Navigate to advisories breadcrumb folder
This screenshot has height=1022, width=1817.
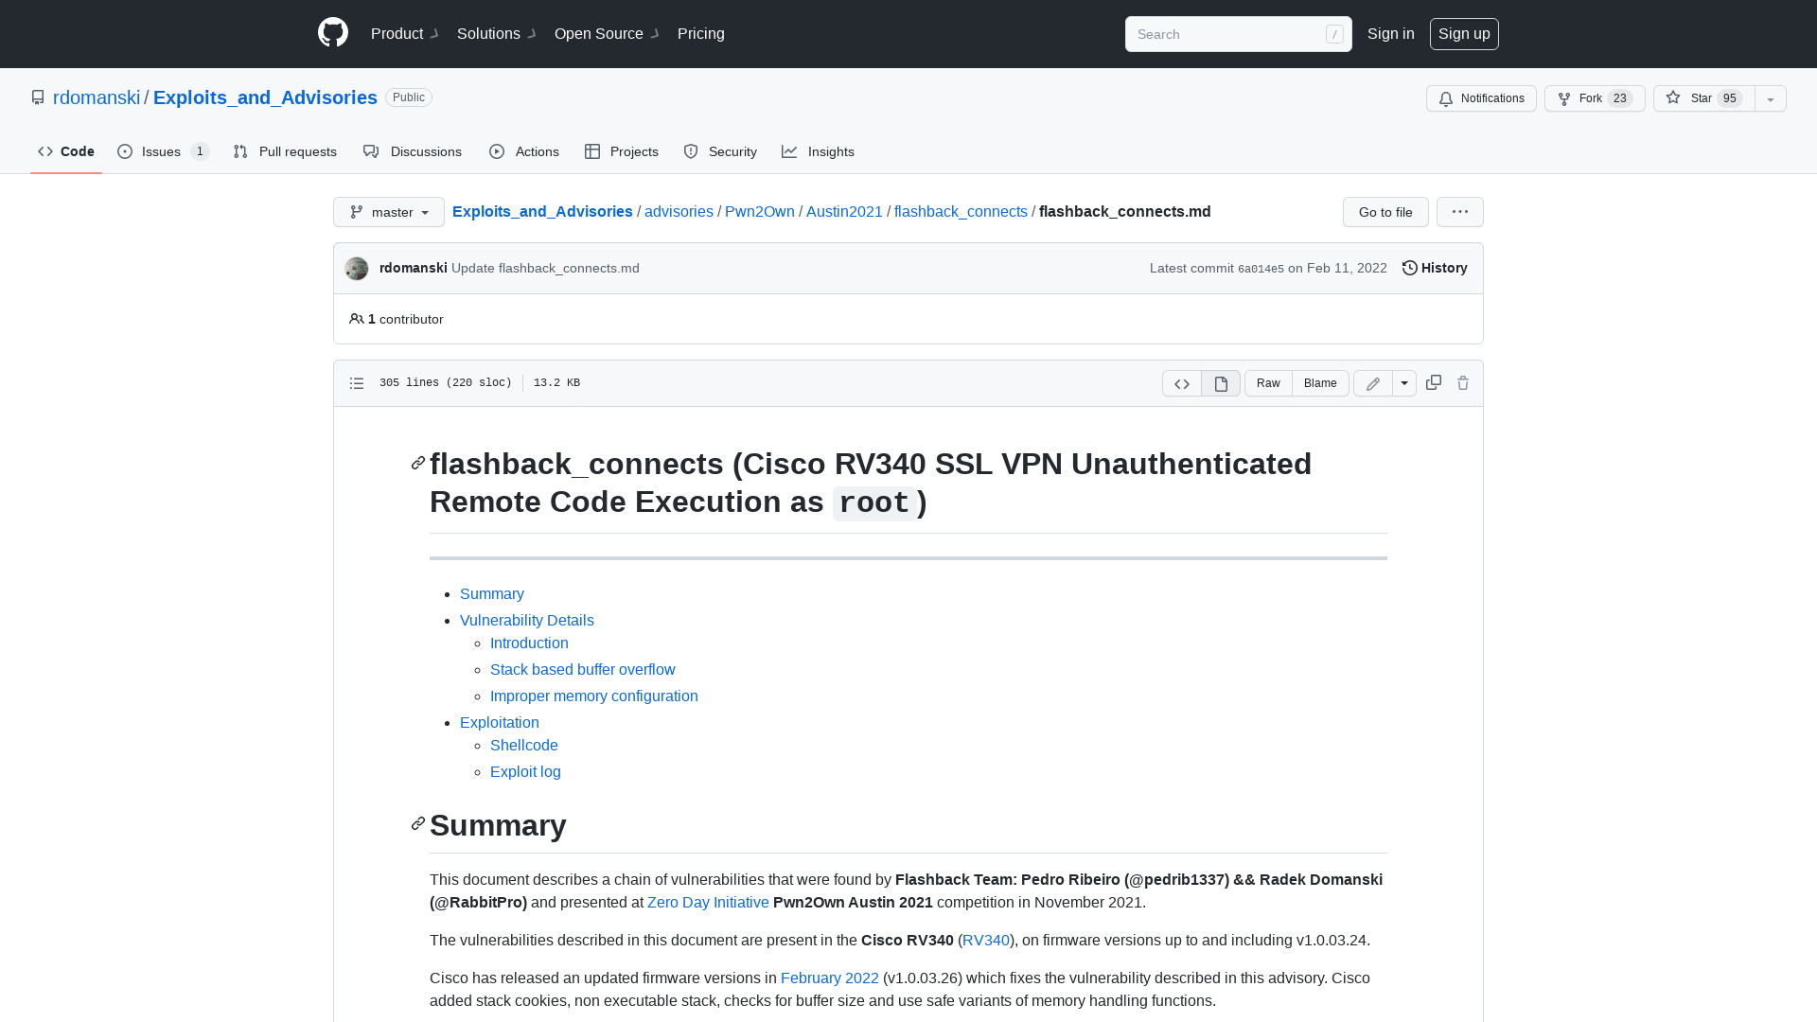click(x=679, y=212)
